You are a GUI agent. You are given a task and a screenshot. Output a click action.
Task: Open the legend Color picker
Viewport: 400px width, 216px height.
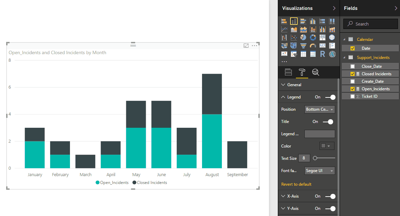327,146
